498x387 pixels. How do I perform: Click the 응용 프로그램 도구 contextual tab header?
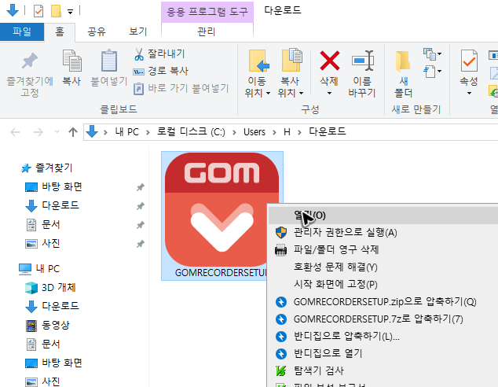207,12
